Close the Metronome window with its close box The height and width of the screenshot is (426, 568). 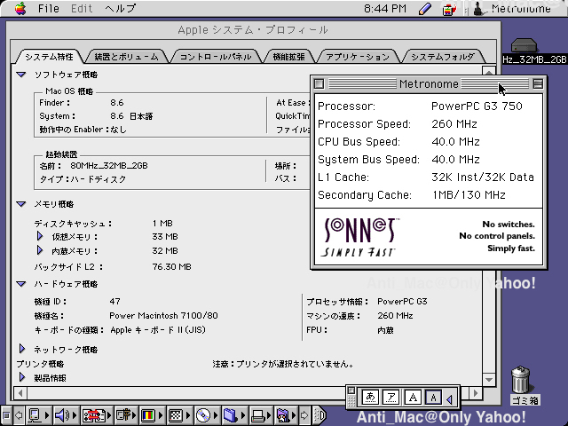pos(319,83)
